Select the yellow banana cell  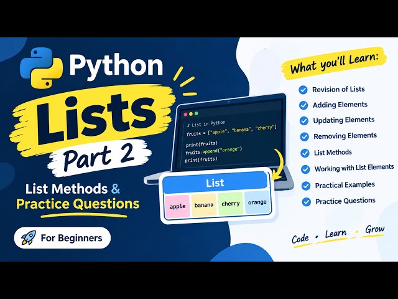[204, 205]
